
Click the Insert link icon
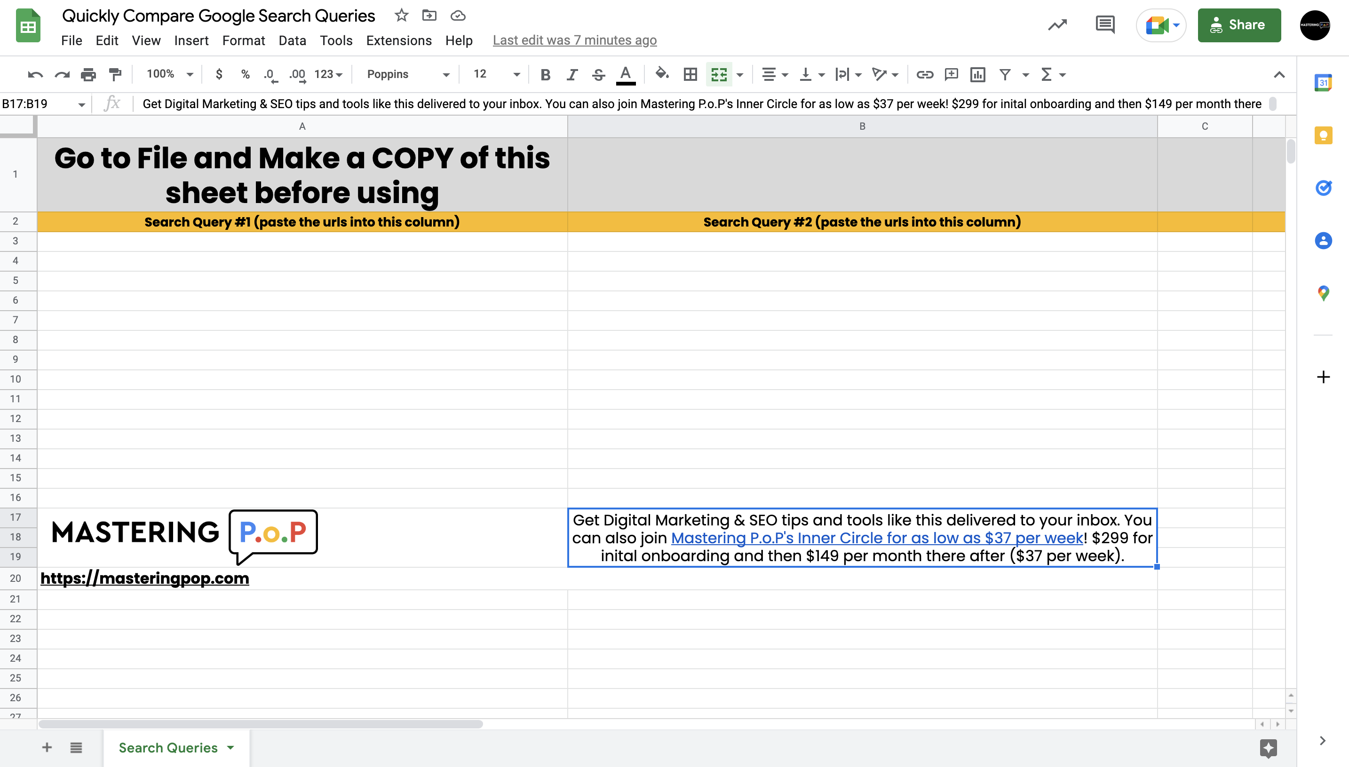(925, 74)
